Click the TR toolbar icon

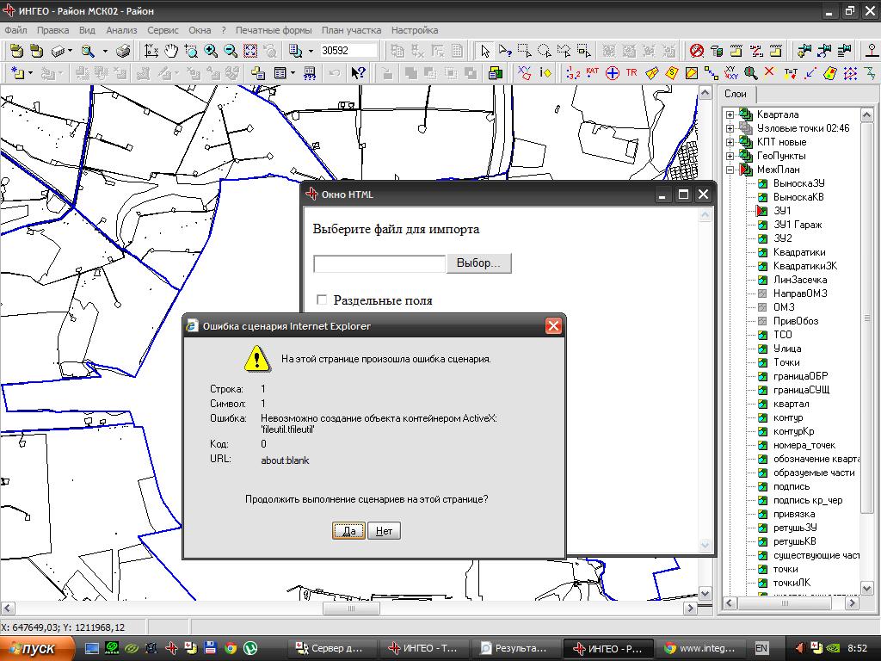(631, 72)
